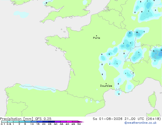This screenshot has height=125, width=162.
Task: Click legend value label '25'
Action: 50,124
